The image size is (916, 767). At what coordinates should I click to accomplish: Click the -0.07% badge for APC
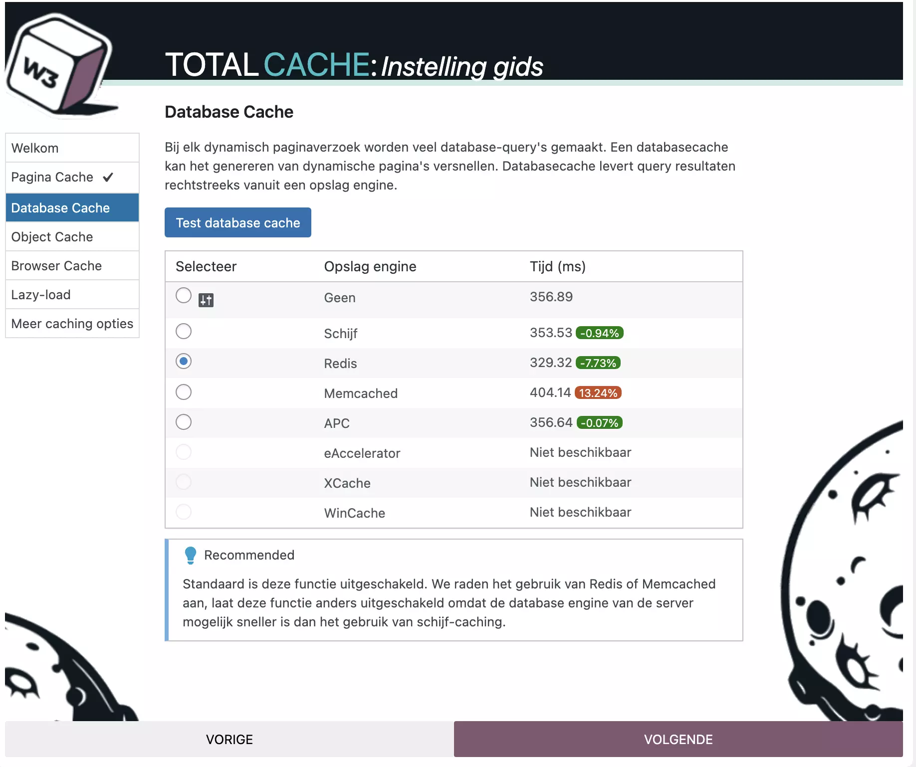pyautogui.click(x=600, y=423)
